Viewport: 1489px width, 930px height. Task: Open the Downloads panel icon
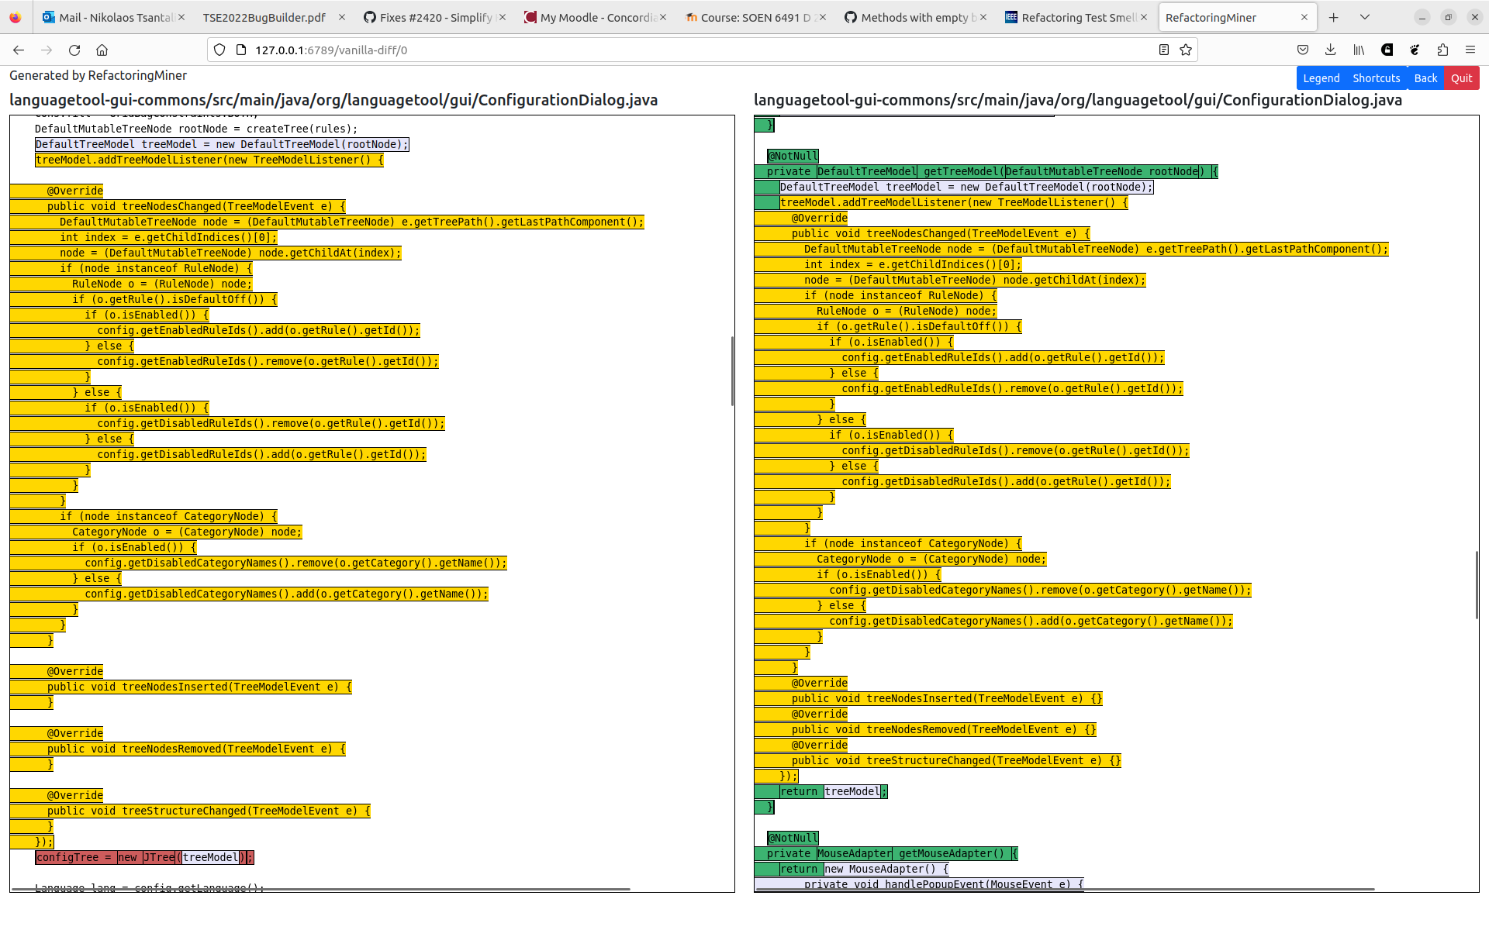tap(1331, 50)
